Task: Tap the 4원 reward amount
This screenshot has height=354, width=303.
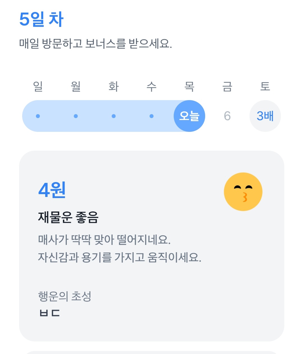Action: tap(52, 190)
